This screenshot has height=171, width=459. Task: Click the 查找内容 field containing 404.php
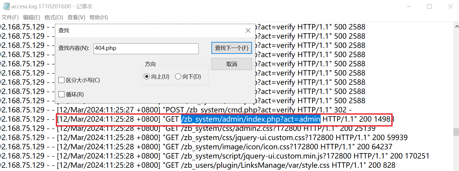[146, 48]
